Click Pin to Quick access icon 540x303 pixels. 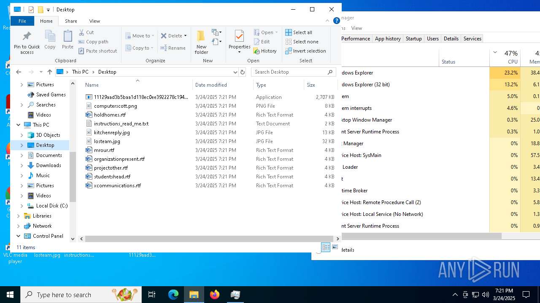click(x=27, y=43)
